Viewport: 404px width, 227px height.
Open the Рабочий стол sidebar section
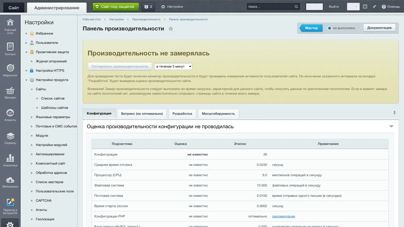(10, 26)
